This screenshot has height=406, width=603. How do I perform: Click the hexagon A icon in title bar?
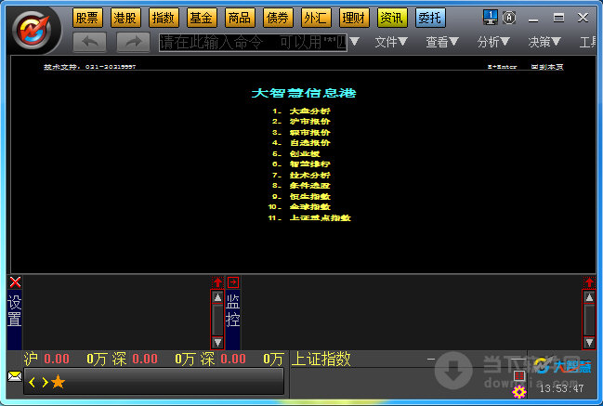(x=509, y=18)
